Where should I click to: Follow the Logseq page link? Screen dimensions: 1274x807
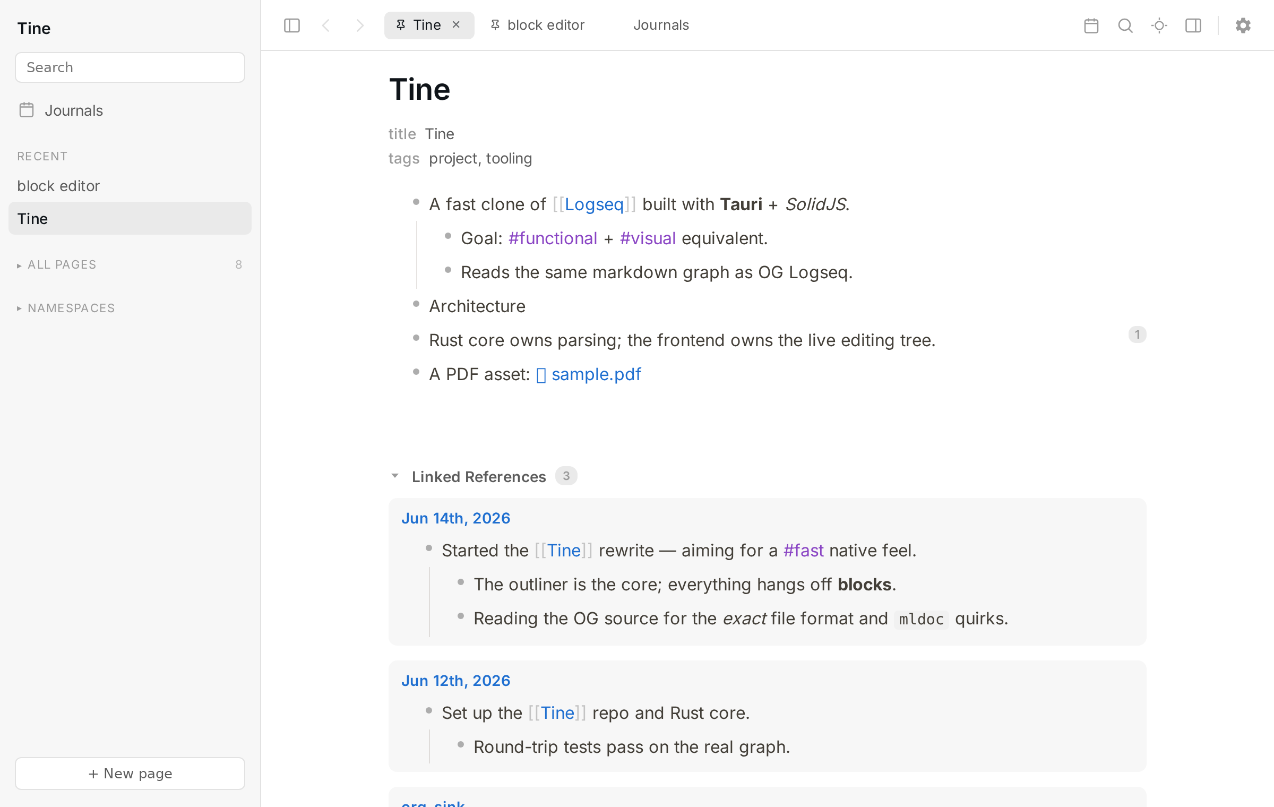pyautogui.click(x=594, y=204)
